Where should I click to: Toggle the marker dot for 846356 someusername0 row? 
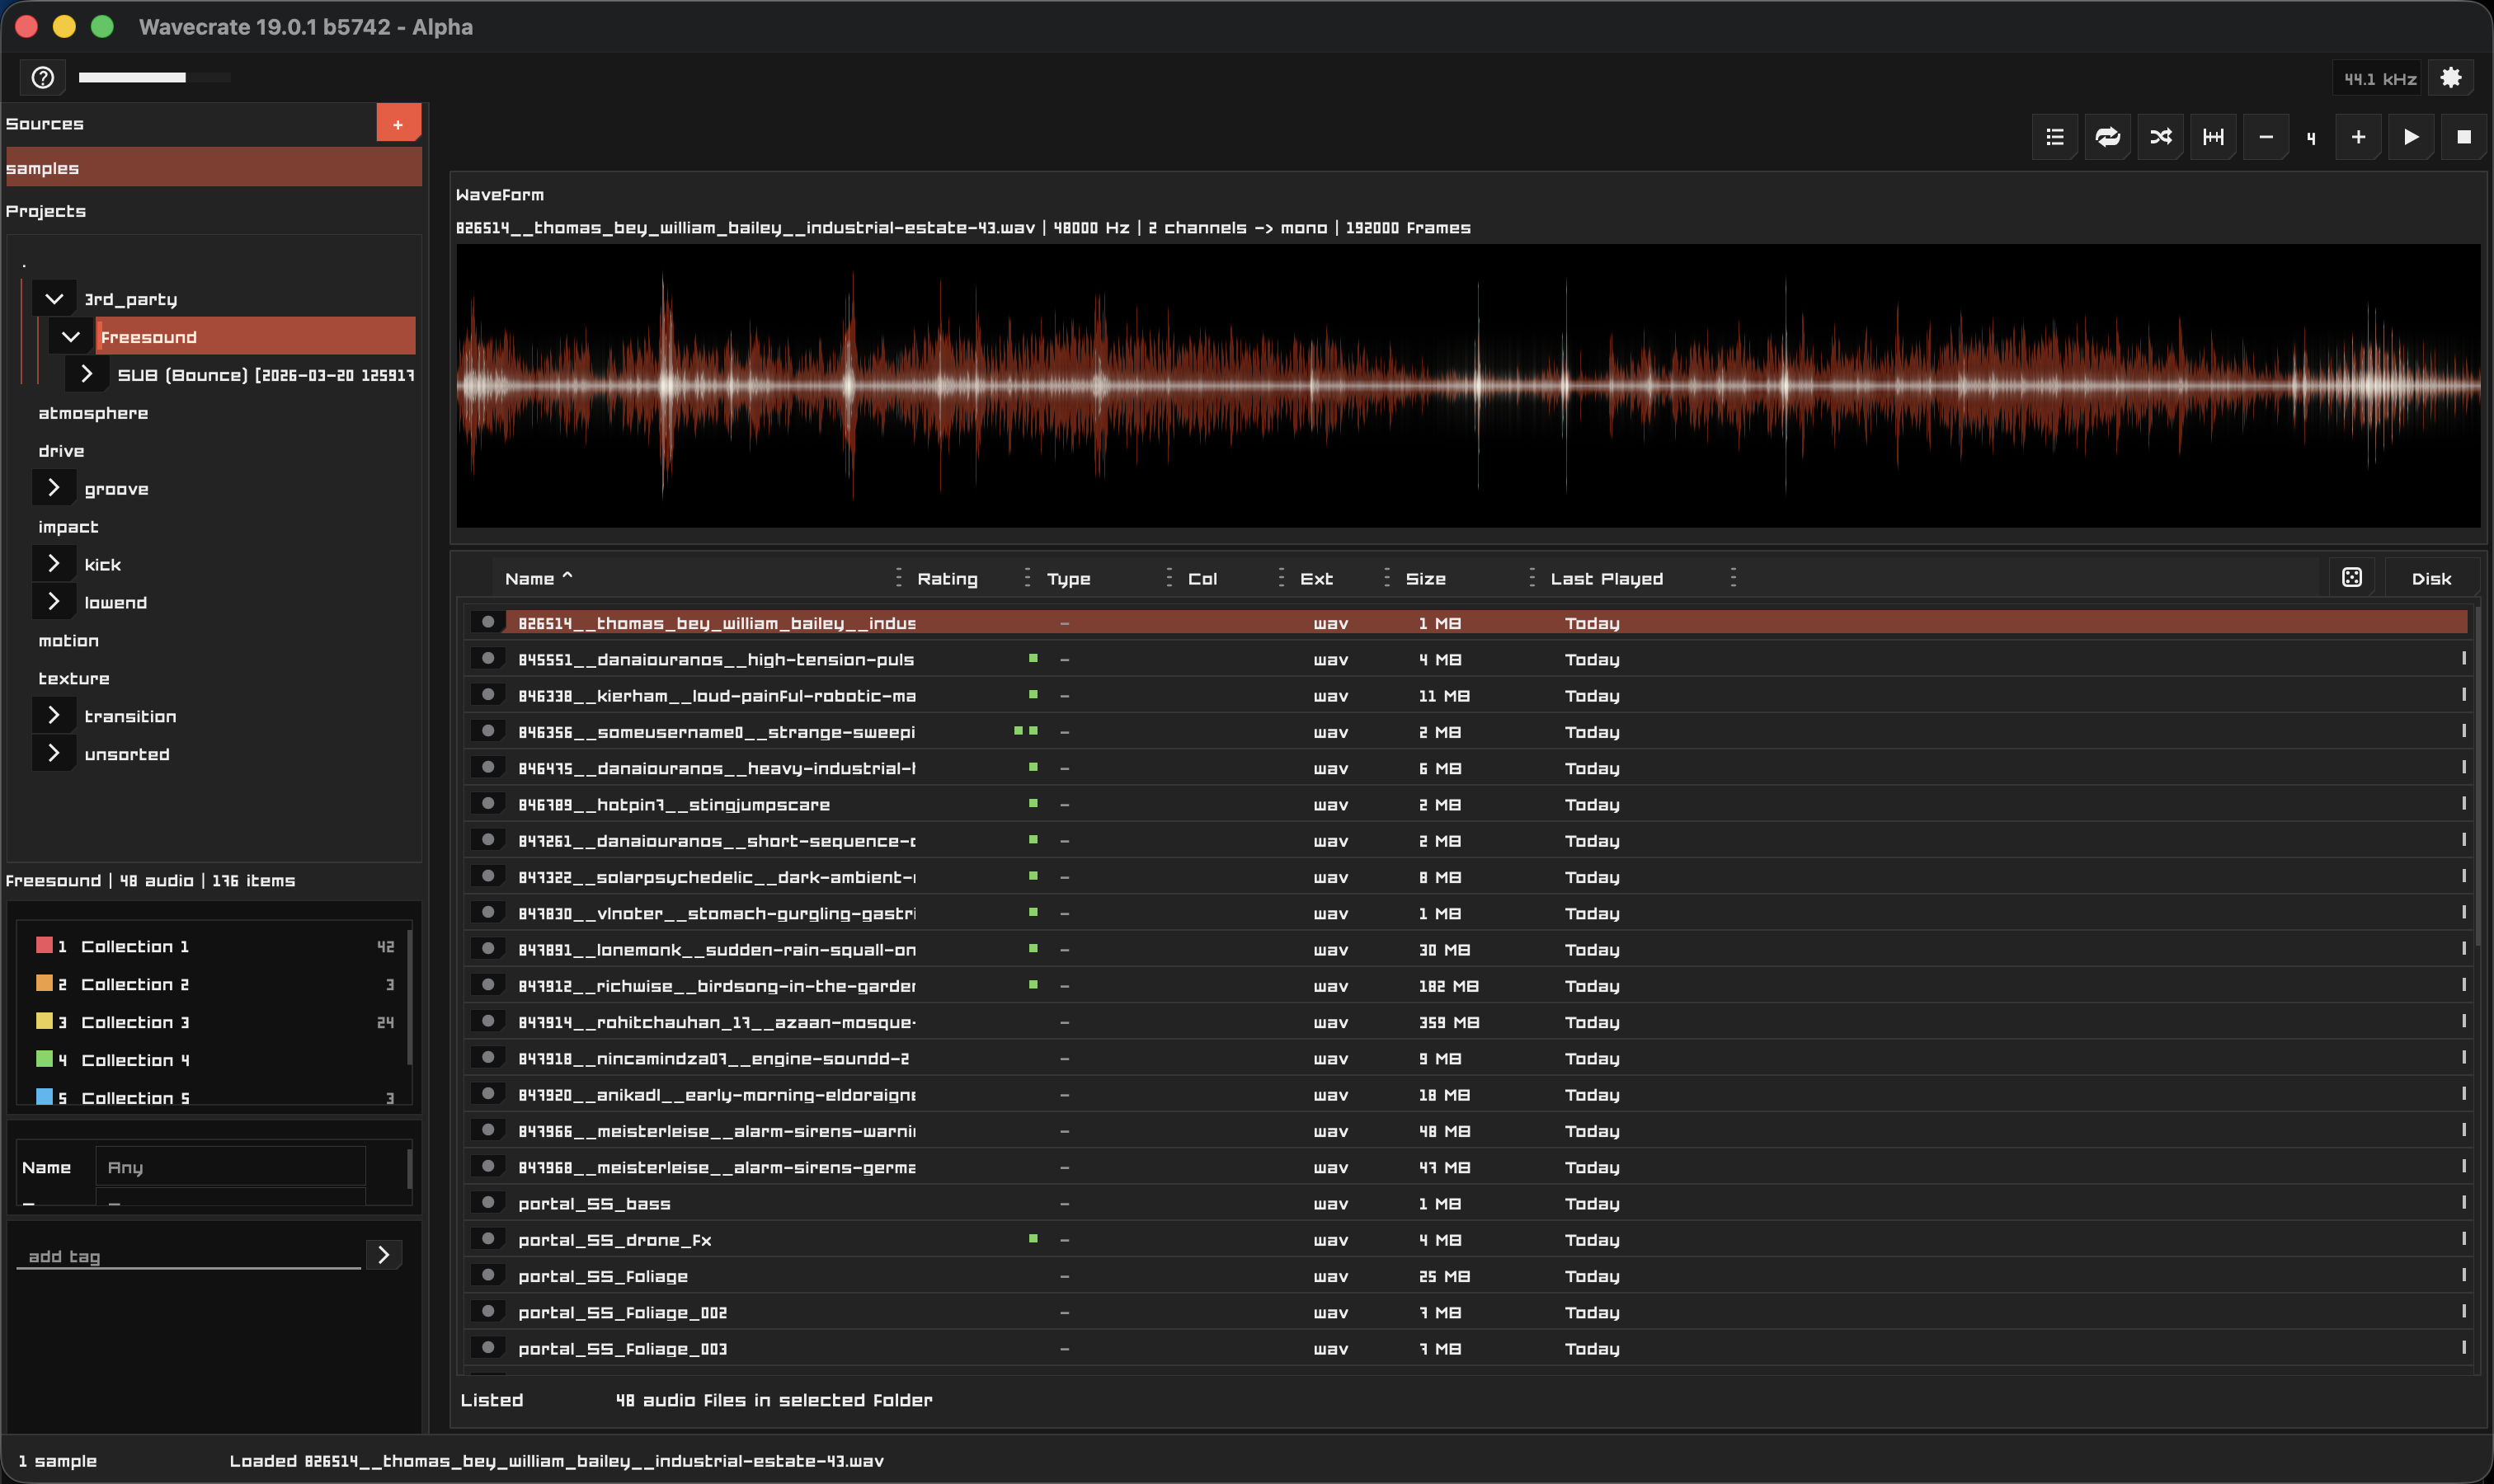pos(488,731)
